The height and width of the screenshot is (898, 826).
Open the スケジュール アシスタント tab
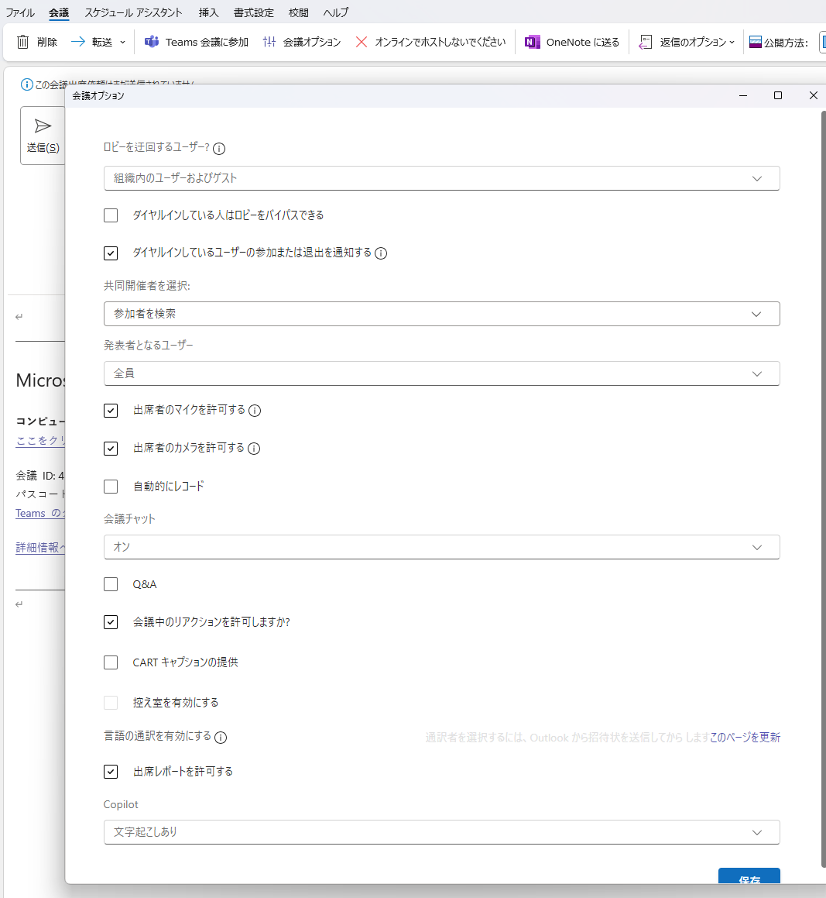click(133, 12)
